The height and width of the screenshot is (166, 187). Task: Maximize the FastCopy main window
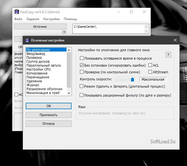point(131,12)
